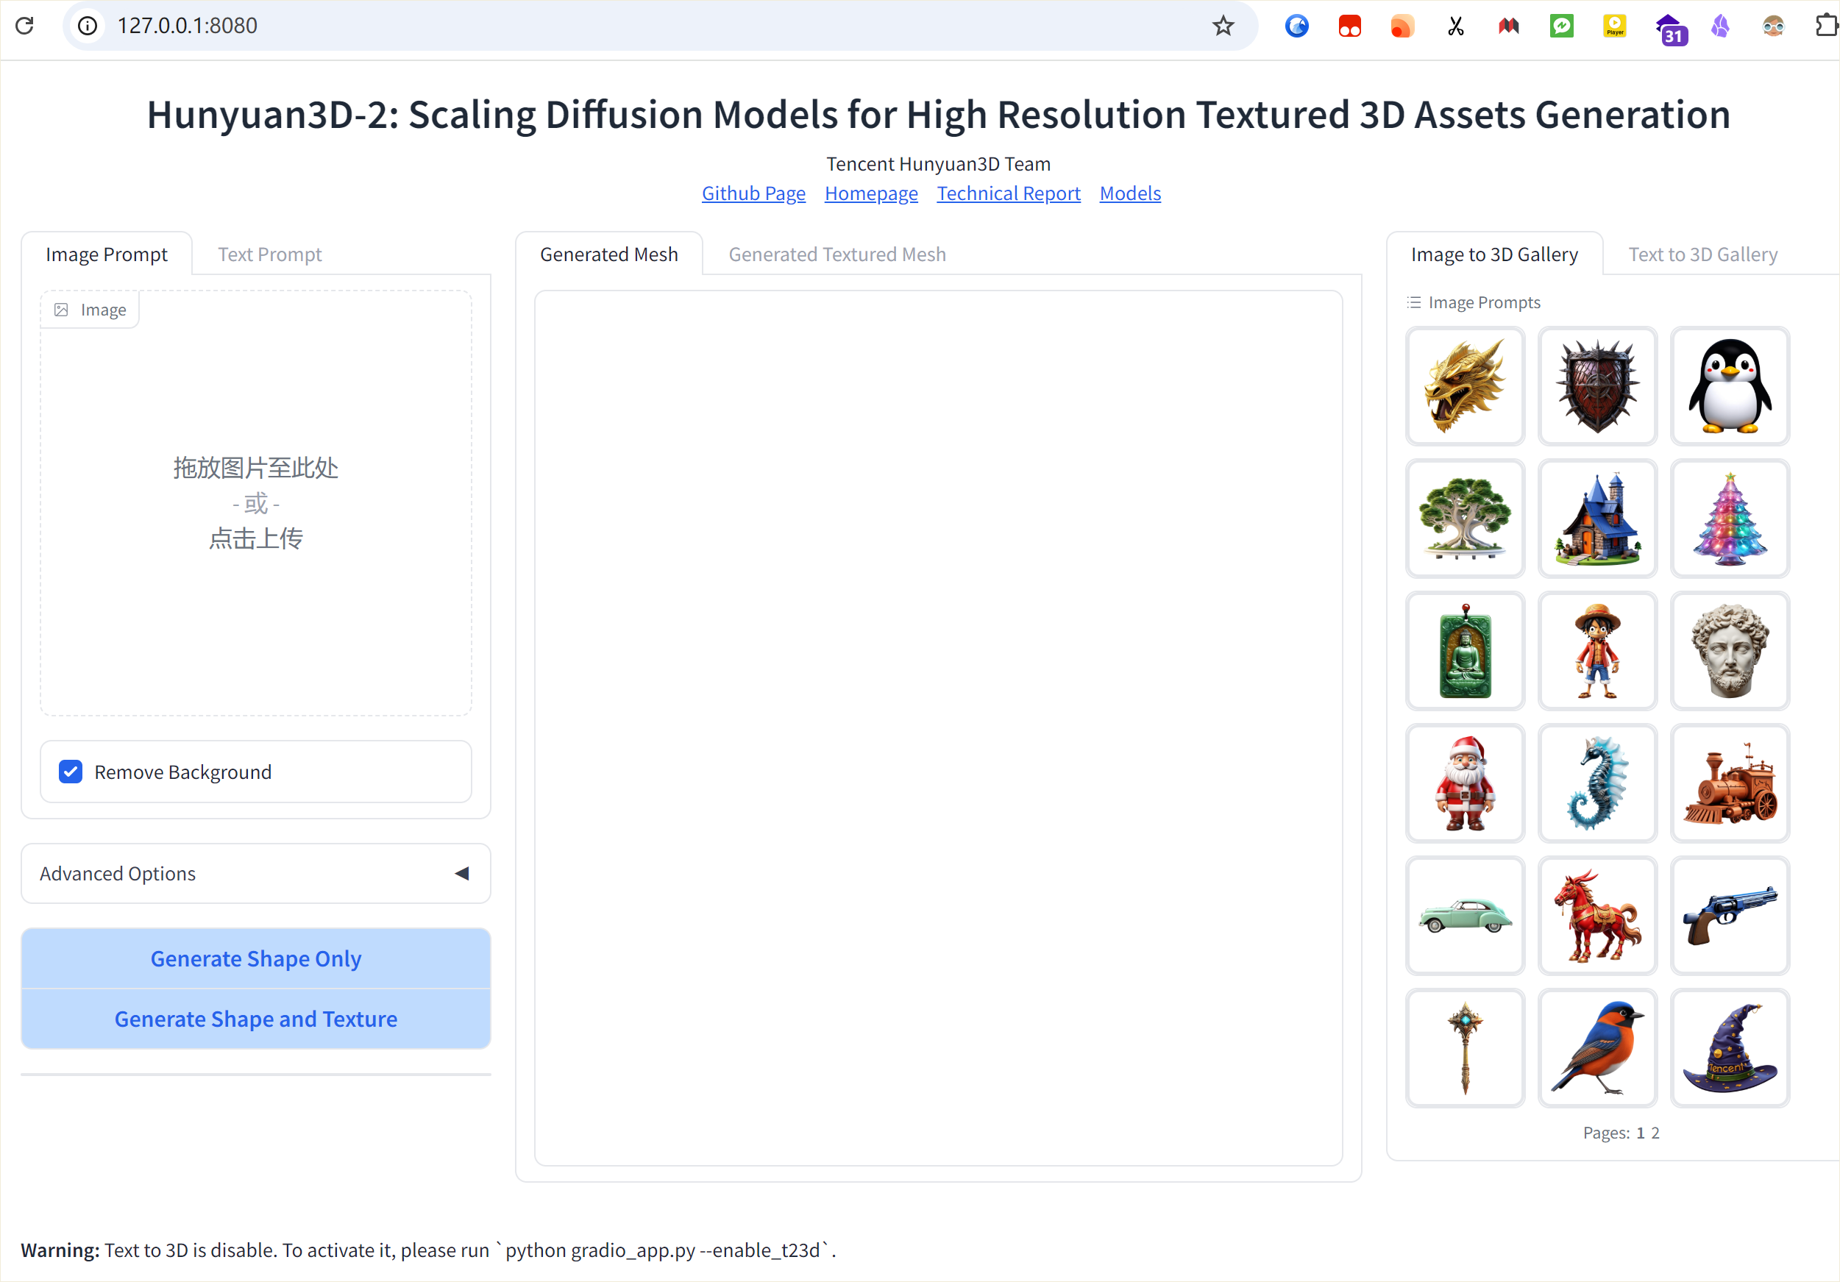The image size is (1840, 1282).
Task: Select the mint green vintage car example
Action: pyautogui.click(x=1464, y=915)
